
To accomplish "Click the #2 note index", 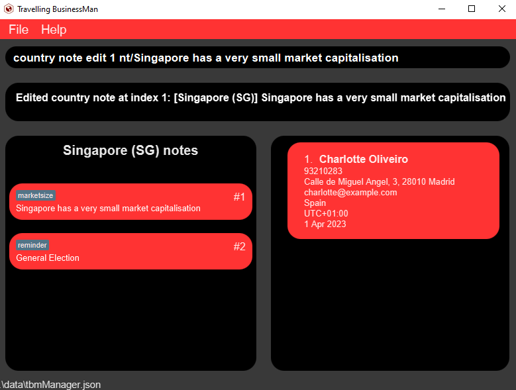I will click(x=239, y=246).
